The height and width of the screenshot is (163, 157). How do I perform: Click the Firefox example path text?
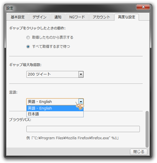pyautogui.click(x=72, y=138)
